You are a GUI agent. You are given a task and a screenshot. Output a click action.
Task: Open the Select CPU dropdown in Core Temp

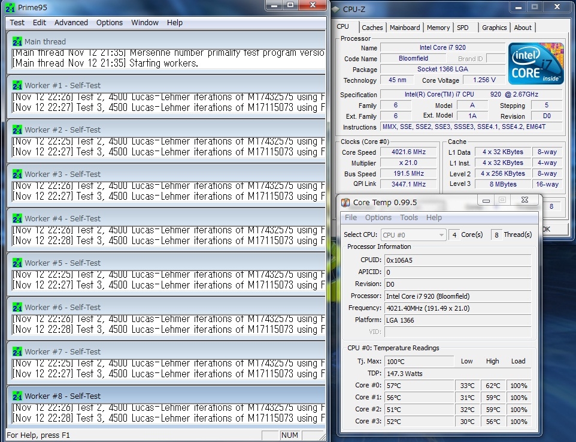click(x=413, y=234)
